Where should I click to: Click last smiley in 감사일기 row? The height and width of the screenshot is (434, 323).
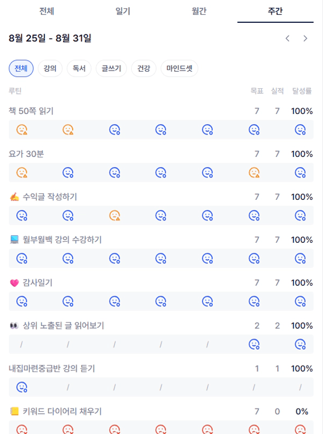(x=300, y=301)
